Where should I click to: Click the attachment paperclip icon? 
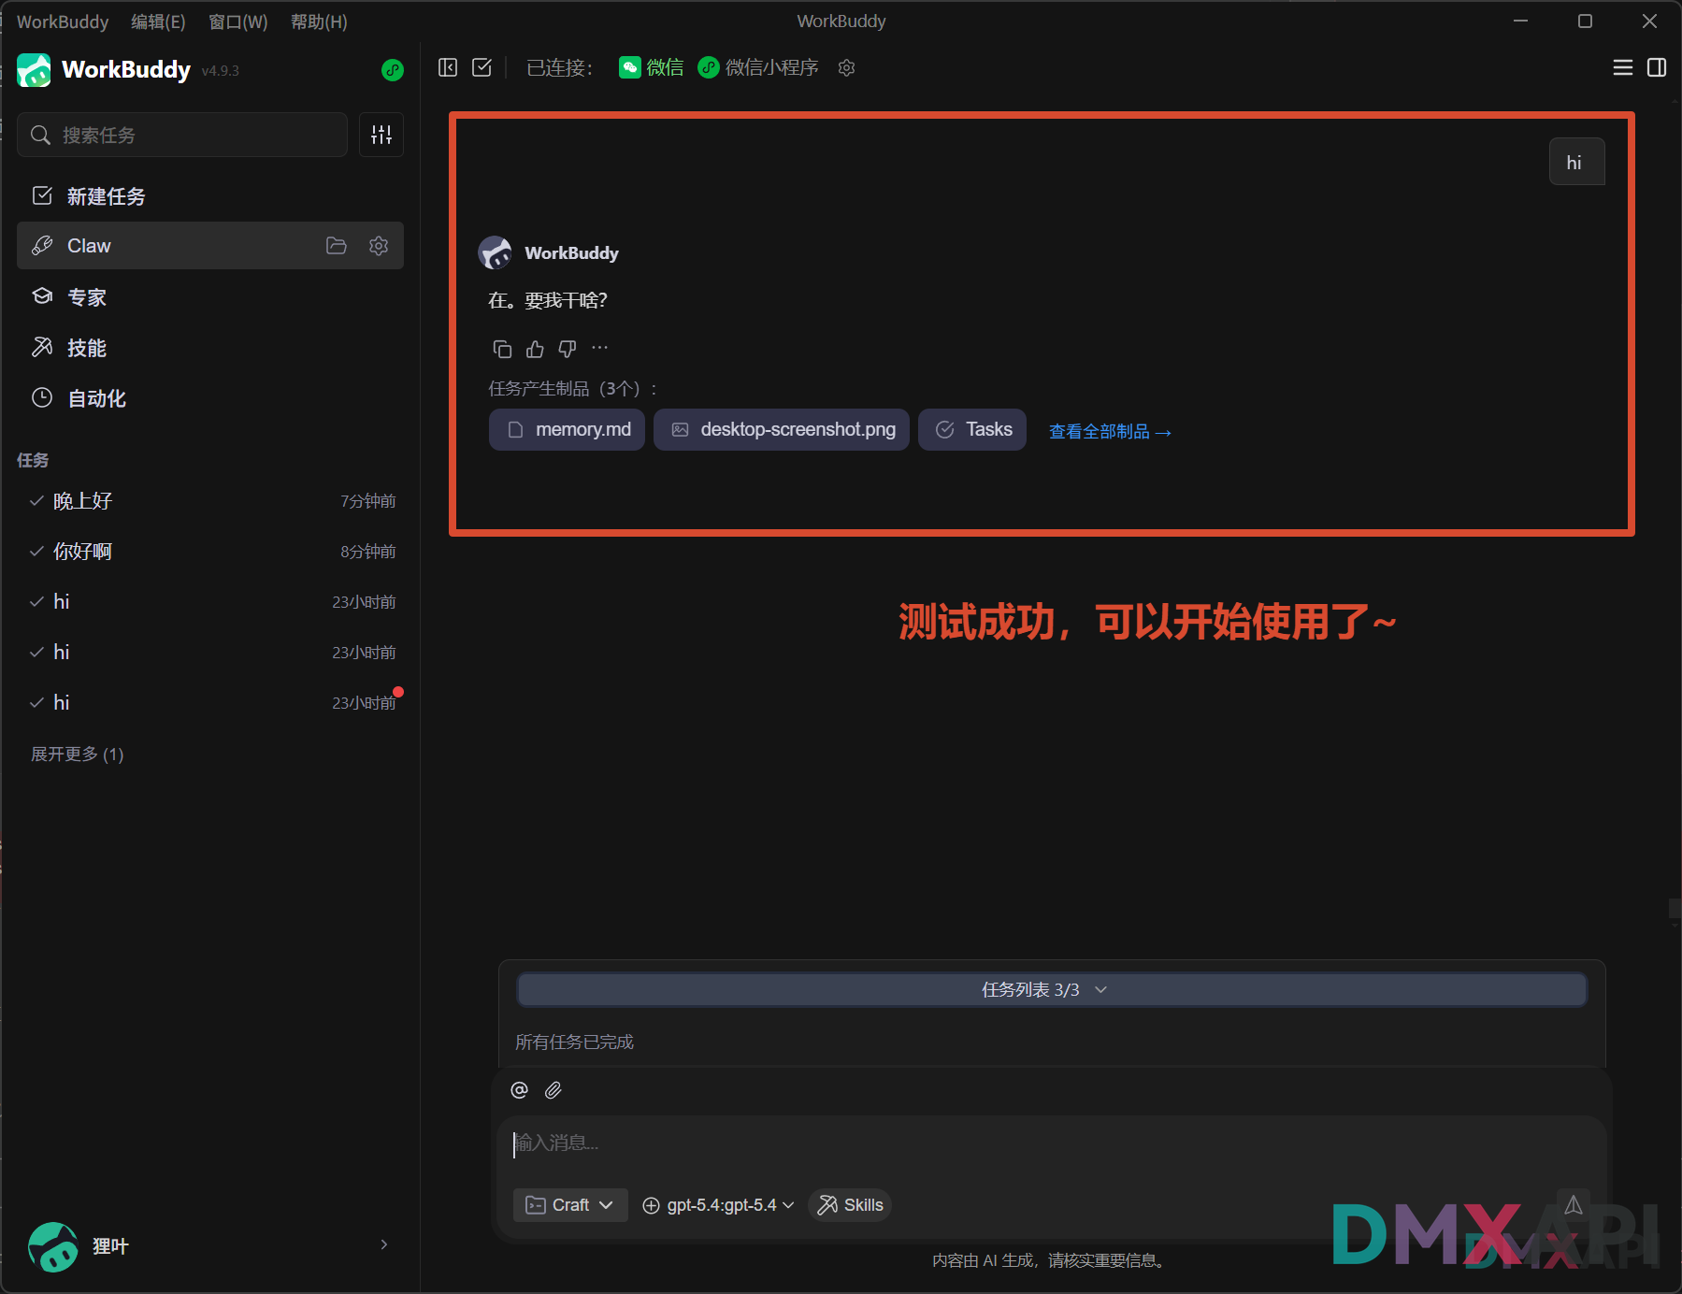553,1090
